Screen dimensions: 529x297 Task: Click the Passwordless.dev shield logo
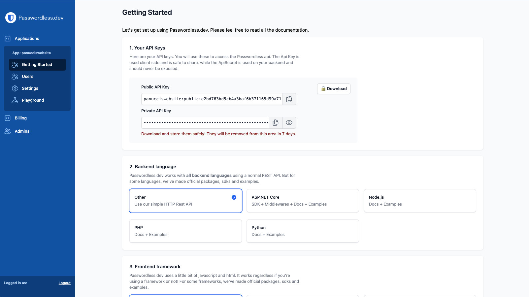click(x=10, y=17)
